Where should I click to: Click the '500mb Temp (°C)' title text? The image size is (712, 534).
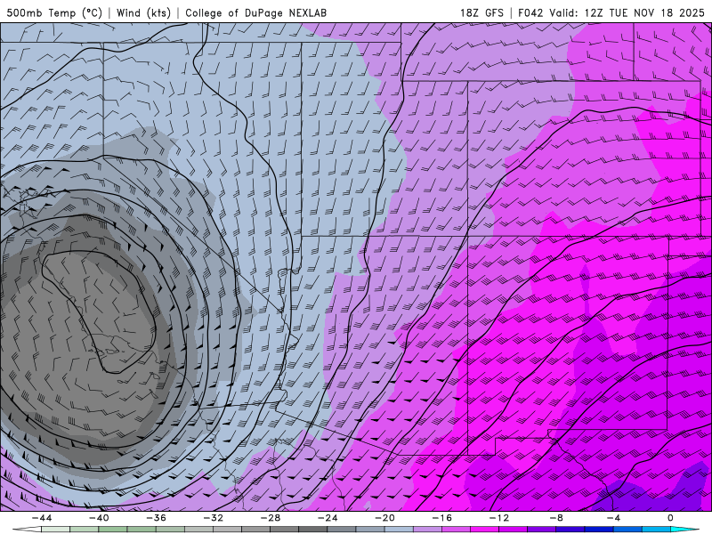pos(55,12)
